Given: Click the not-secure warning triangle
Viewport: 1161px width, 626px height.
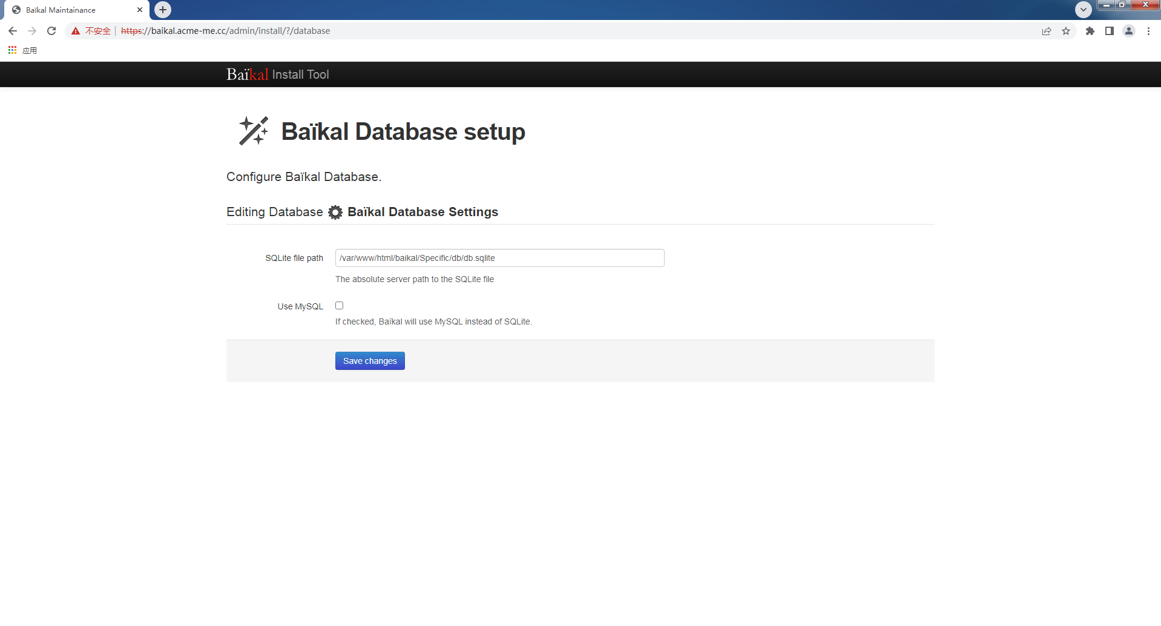Looking at the screenshot, I should (76, 31).
